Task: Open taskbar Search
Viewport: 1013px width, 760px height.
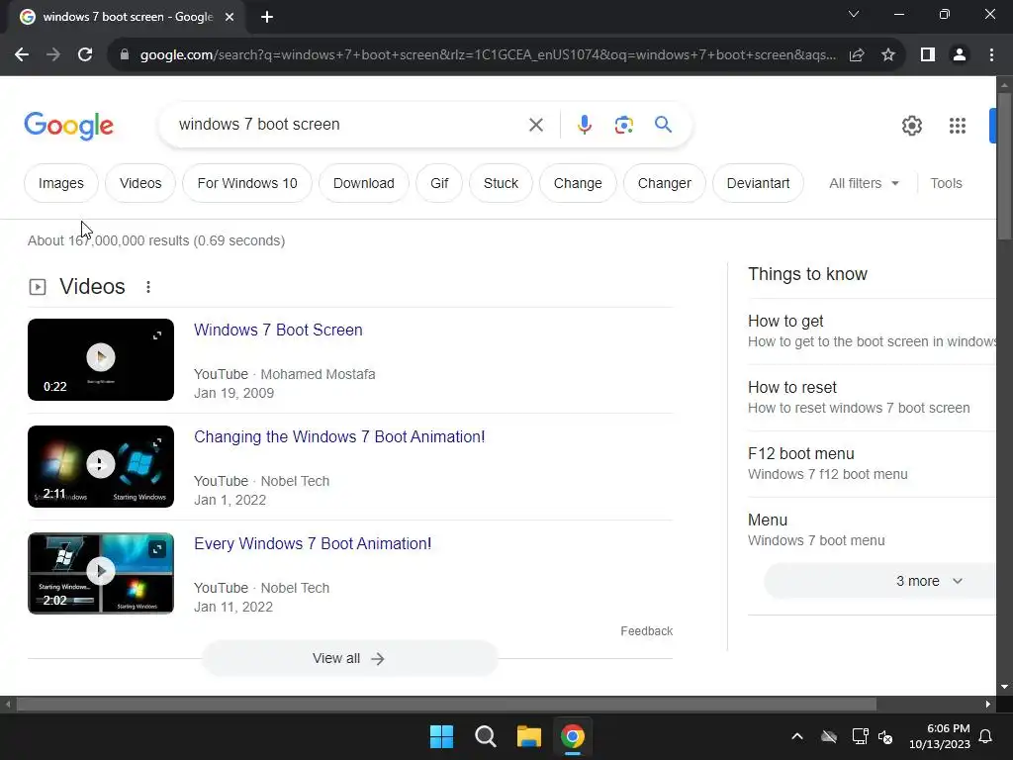Action: coord(485,736)
